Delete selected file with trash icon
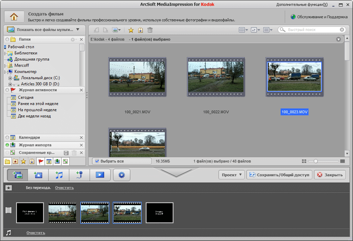The image size is (353, 241). 150,30
